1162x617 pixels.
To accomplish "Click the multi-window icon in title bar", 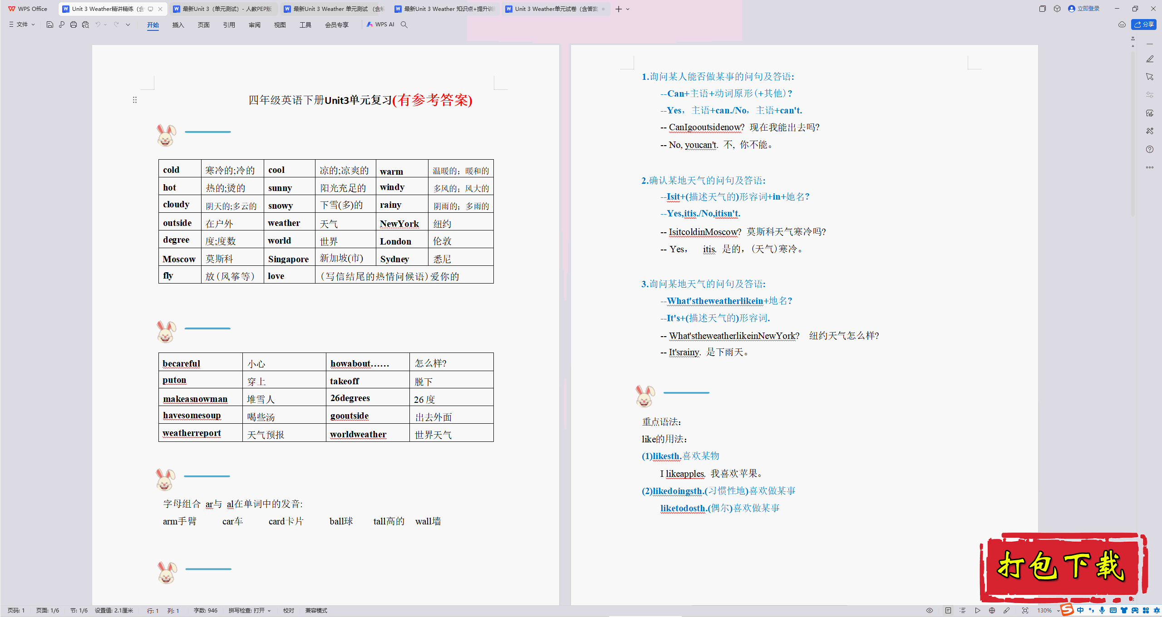I will tap(1043, 9).
